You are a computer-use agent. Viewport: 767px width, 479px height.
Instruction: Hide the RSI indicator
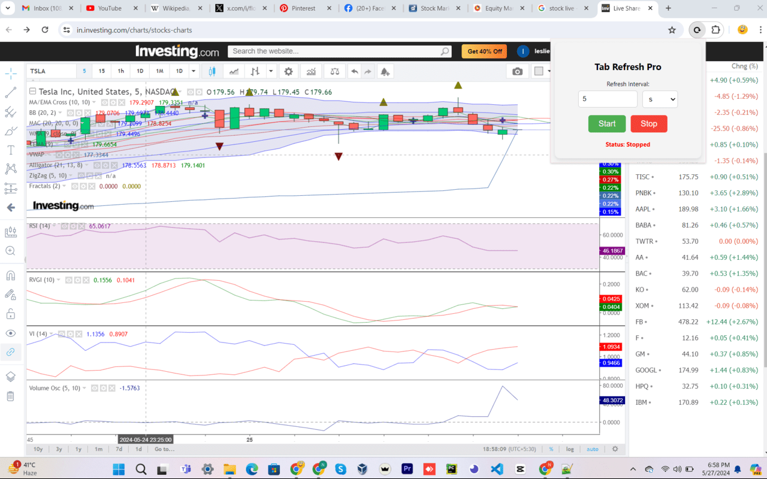click(x=64, y=226)
